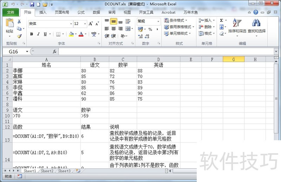Screen dimensions: 281x182
Task: Open the 文件 file tab
Action: (x=11, y=12)
